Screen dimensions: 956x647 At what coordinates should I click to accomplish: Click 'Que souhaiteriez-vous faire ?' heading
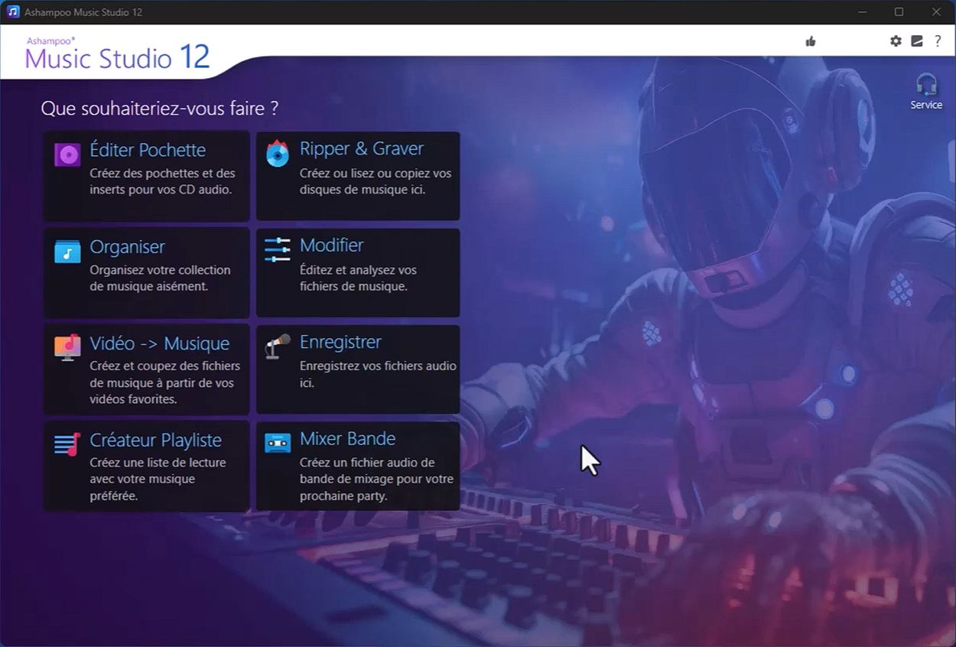point(159,109)
